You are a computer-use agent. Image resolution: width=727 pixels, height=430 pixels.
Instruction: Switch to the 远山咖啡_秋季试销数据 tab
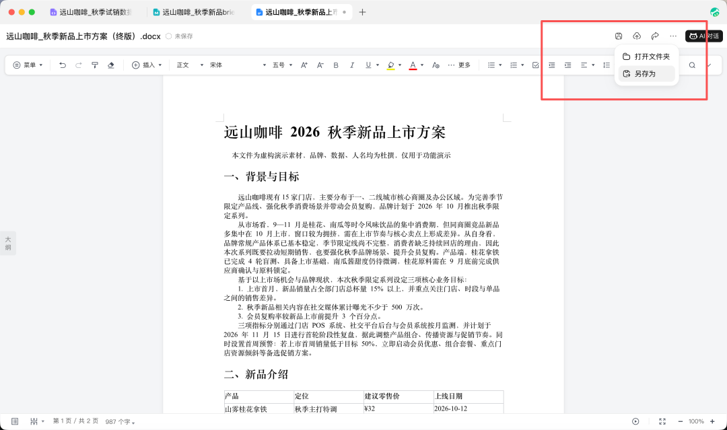tap(91, 12)
